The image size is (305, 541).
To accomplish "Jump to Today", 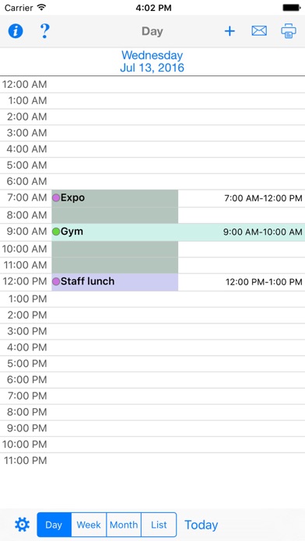I will [x=202, y=525].
